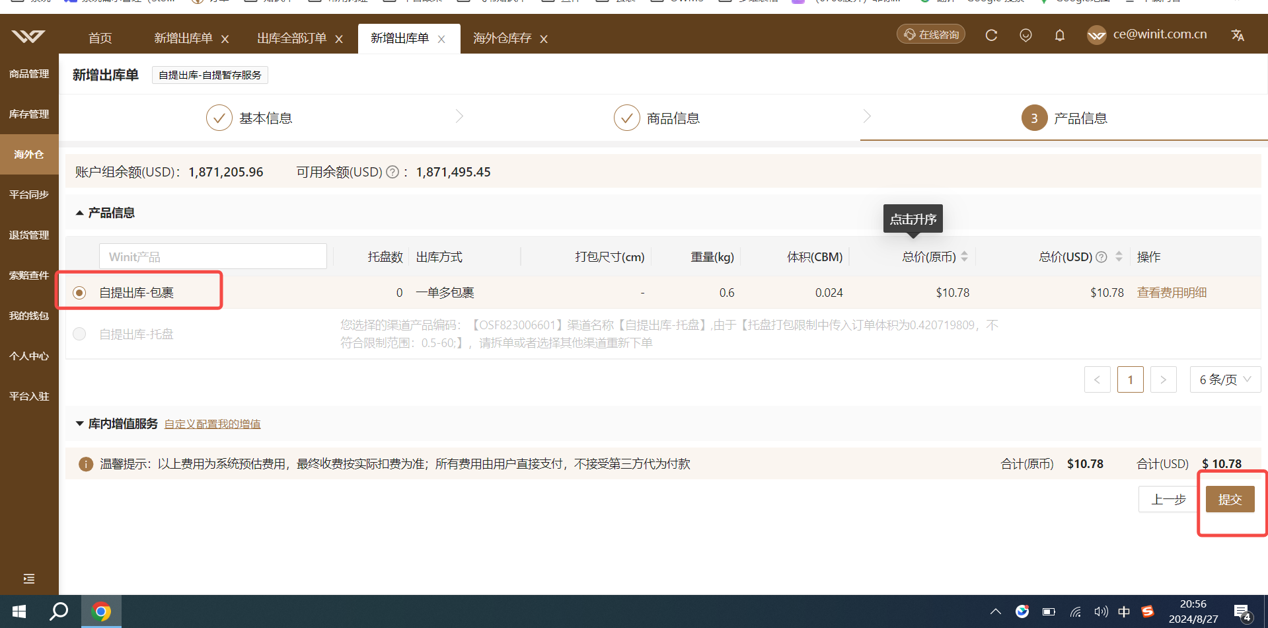Viewport: 1268px width, 628px height.
Task: Open 平台入驻 in the sidebar
Action: tap(29, 397)
